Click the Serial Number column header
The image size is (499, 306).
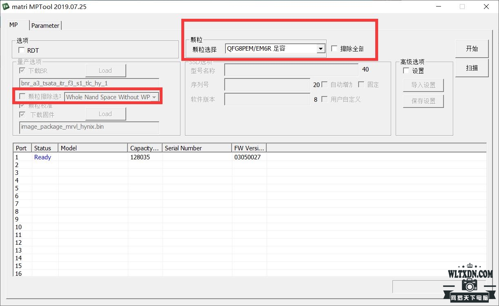tap(197, 148)
